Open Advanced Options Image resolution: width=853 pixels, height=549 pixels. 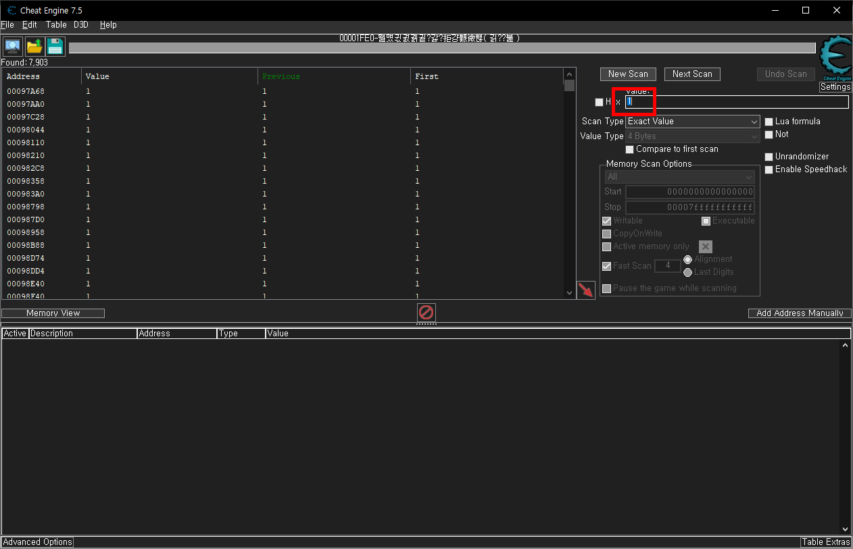(37, 542)
